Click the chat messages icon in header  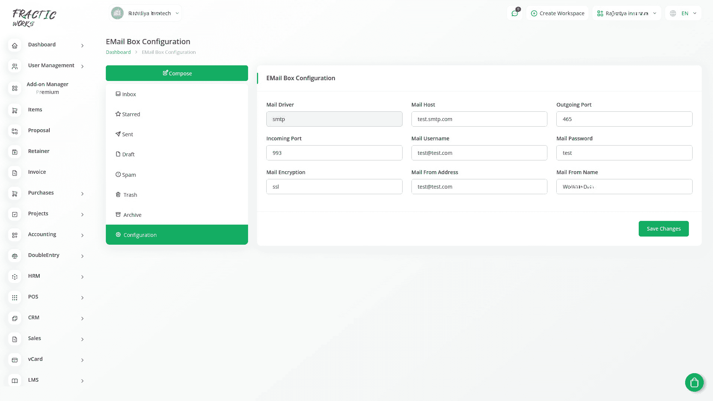515,13
